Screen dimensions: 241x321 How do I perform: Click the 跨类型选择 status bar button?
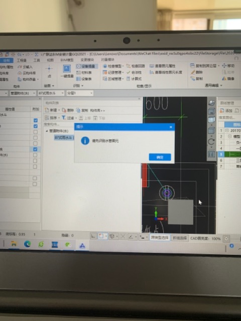point(160,238)
